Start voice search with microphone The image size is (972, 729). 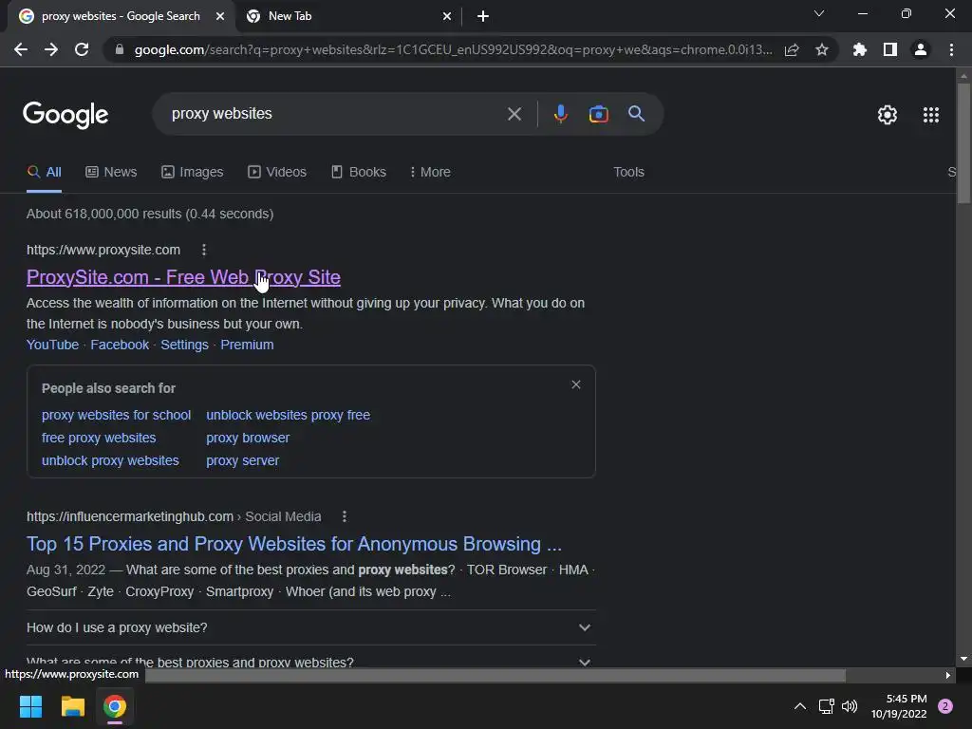click(561, 114)
